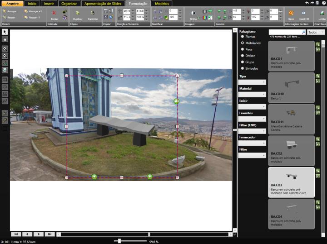This screenshot has width=327, height=244.
Task: Go to the first slide
Action: pyautogui.click(x=16, y=234)
